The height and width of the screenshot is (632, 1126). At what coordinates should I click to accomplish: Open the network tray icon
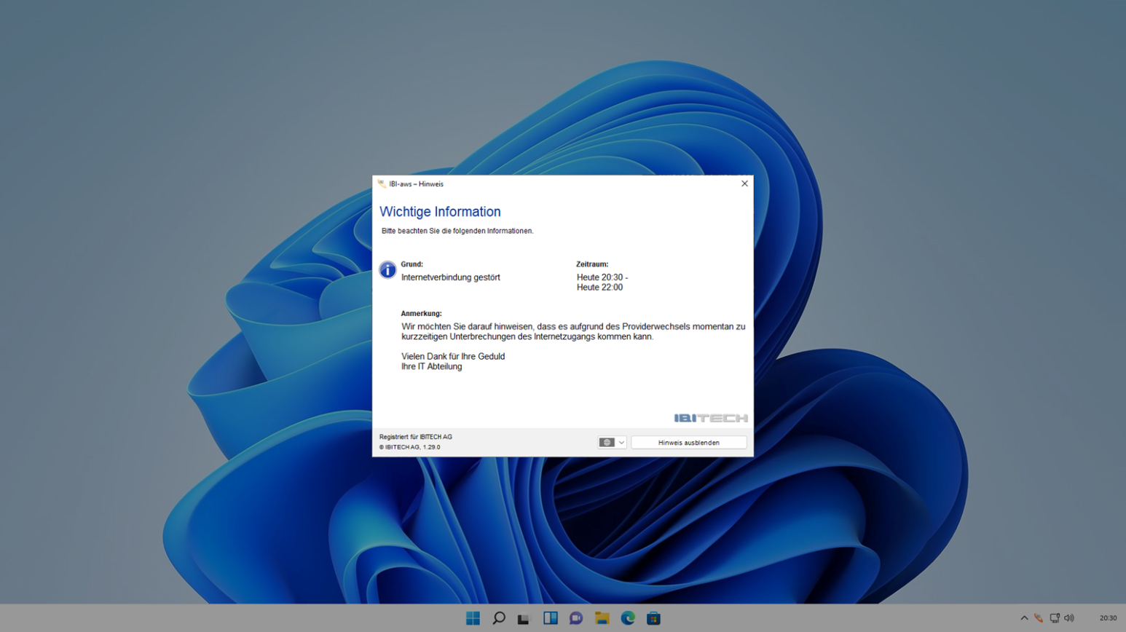pos(1055,618)
